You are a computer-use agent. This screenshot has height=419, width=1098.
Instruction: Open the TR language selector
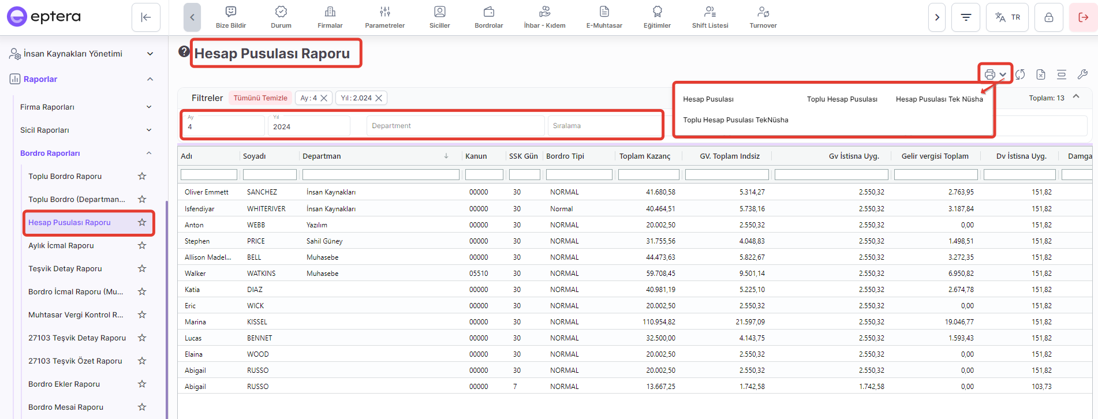pos(1007,17)
